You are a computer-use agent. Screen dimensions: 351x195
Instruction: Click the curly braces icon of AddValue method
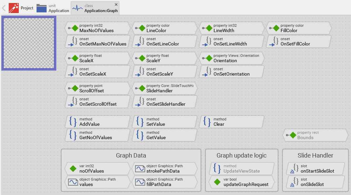pyautogui.click(x=73, y=122)
